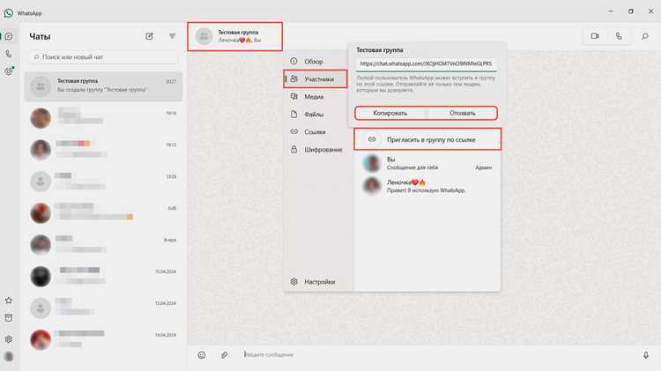661x371 pixels.
Task: Click the group avatar in the chat header
Action: pyautogui.click(x=204, y=36)
